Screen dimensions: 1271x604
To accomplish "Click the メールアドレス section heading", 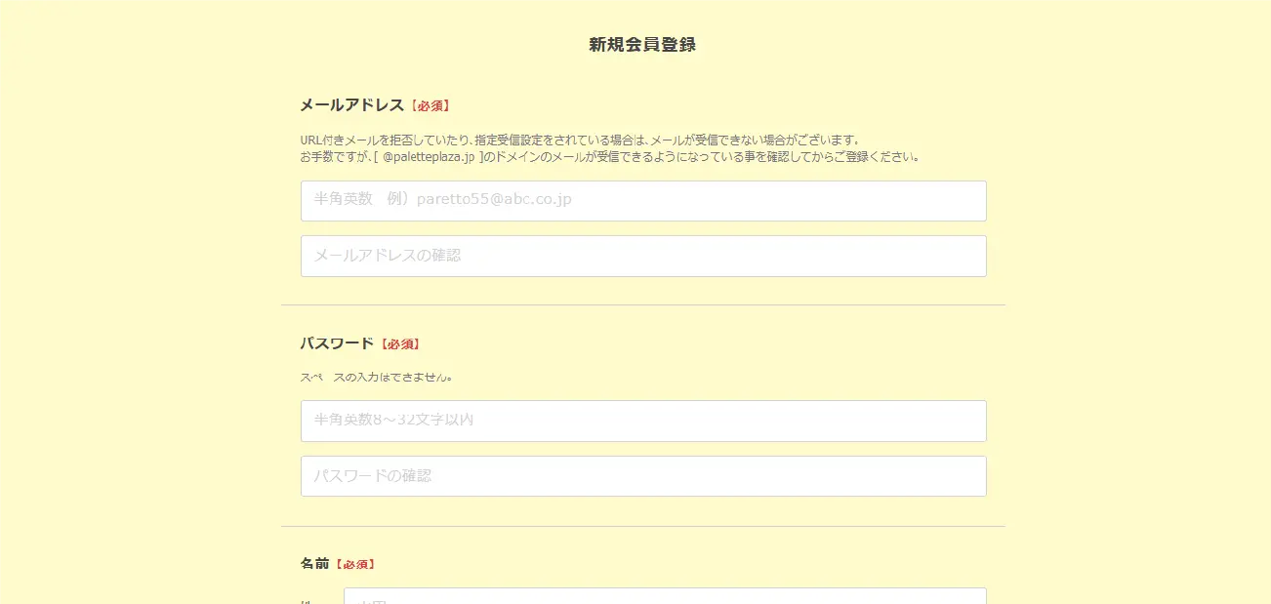I will point(350,104).
